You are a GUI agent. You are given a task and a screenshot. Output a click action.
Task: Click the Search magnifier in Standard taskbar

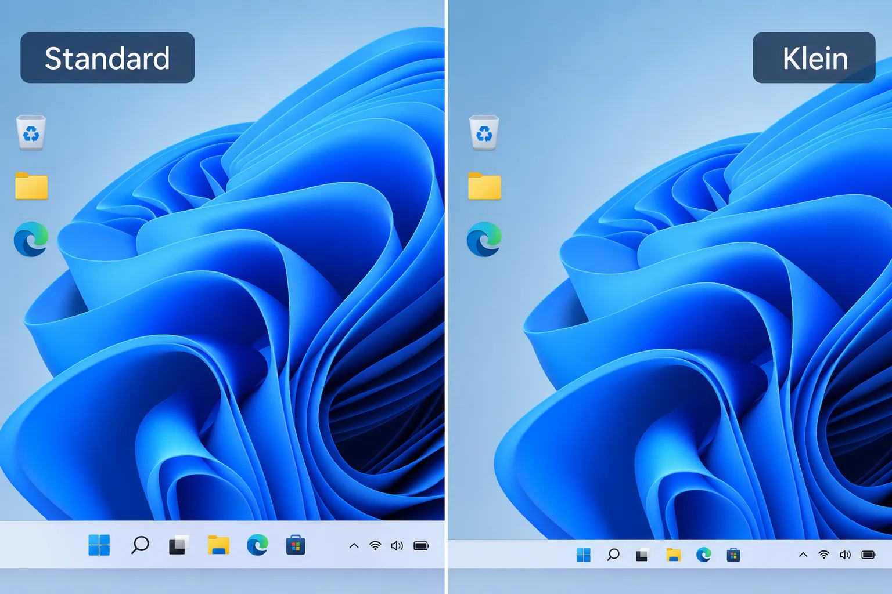(140, 545)
